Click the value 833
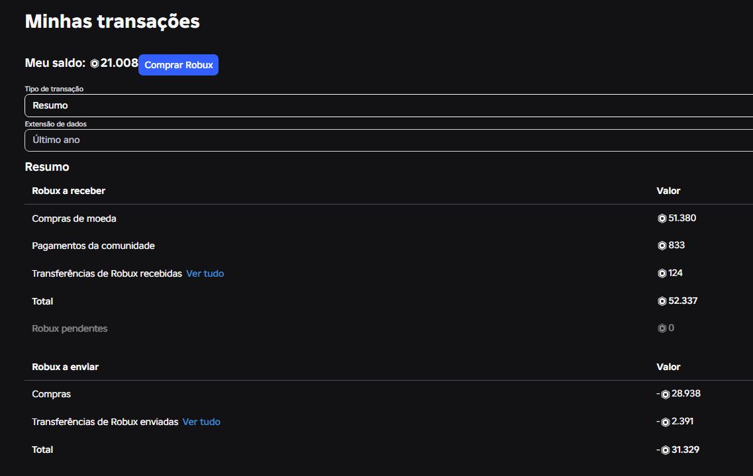753x476 pixels. (x=677, y=245)
